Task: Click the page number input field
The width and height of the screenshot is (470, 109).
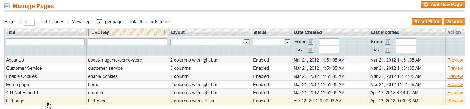Action: (29, 22)
